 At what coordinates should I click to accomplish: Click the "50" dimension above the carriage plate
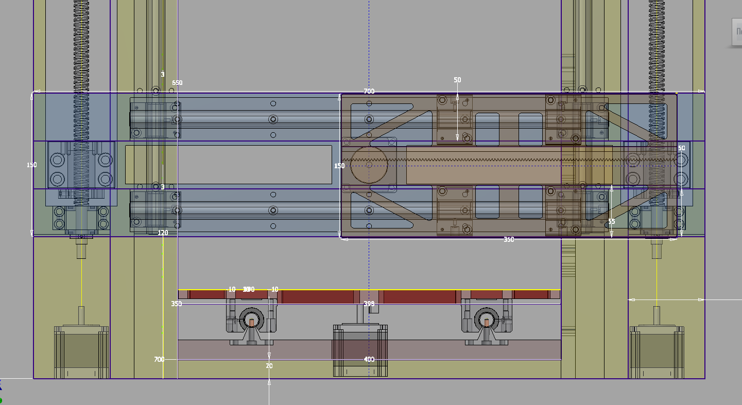click(457, 80)
